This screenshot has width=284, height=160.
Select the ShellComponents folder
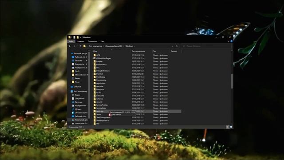(x=103, y=117)
